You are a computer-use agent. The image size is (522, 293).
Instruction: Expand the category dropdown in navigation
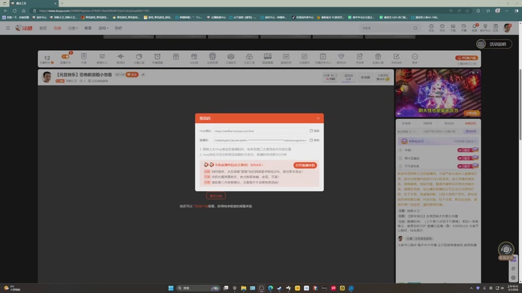tap(73, 28)
